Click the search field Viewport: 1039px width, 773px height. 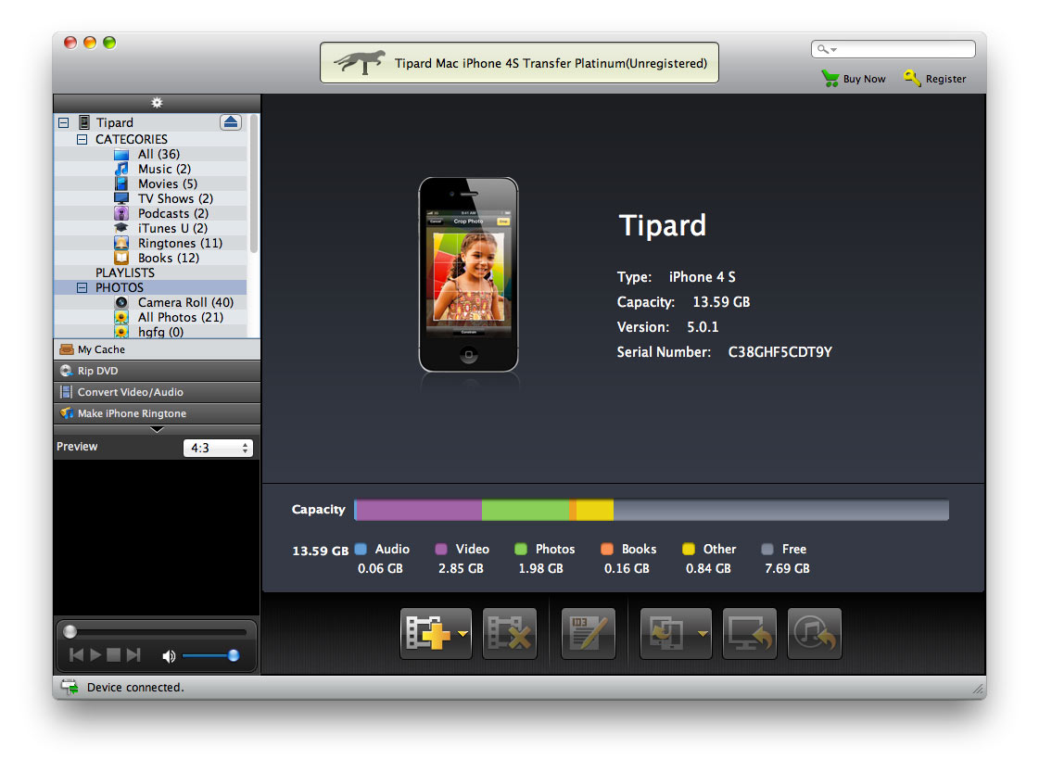pos(893,49)
